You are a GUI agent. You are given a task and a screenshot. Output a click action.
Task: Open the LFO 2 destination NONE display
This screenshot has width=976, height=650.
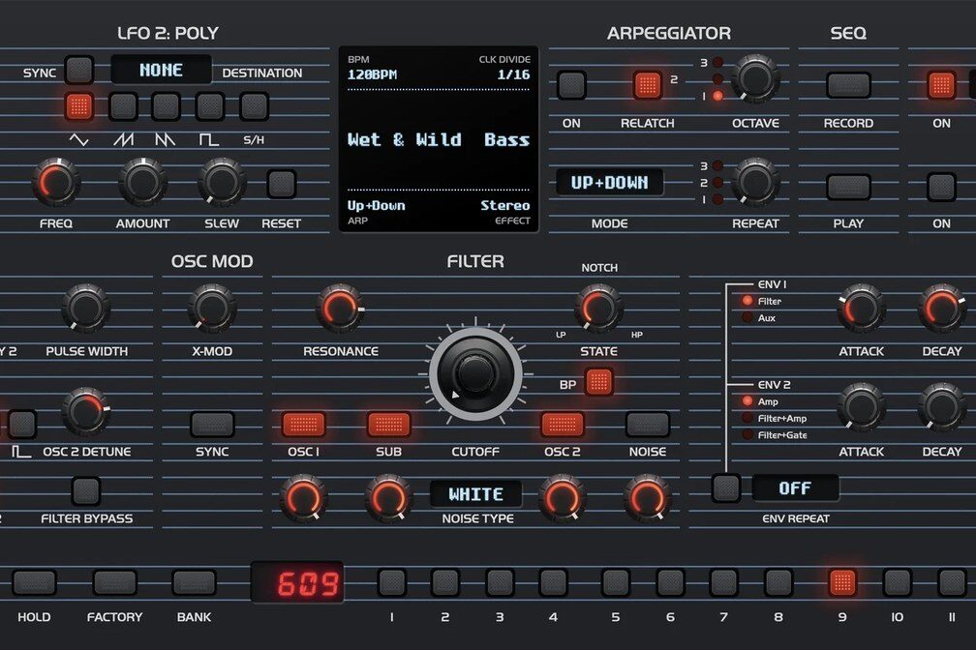pyautogui.click(x=161, y=70)
